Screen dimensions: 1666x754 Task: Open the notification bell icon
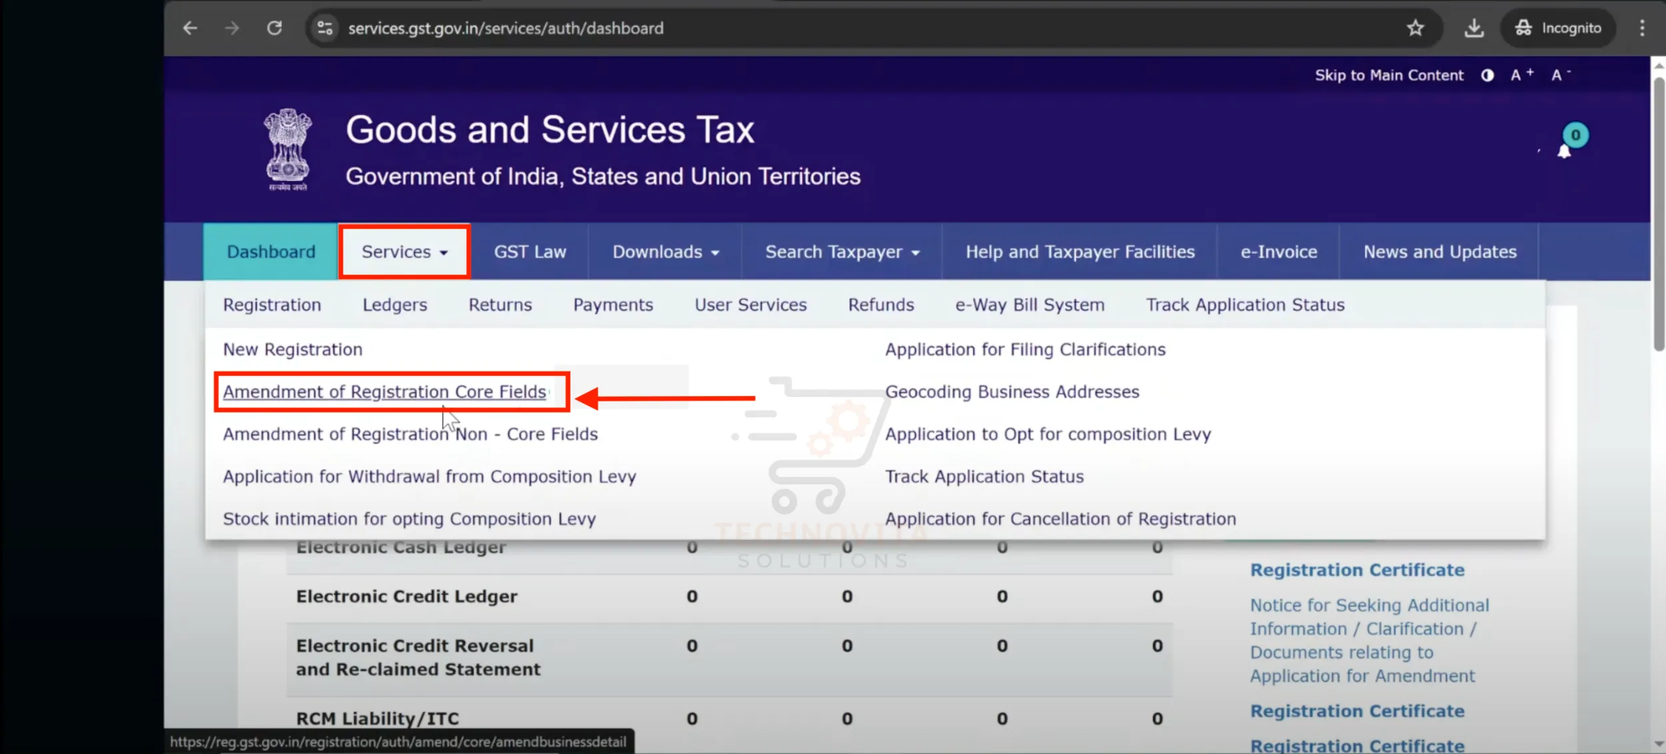pos(1564,152)
